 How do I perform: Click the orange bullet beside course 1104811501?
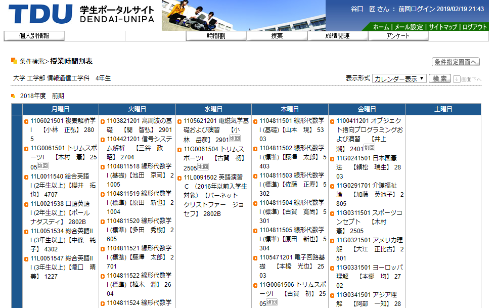pyautogui.click(x=255, y=121)
